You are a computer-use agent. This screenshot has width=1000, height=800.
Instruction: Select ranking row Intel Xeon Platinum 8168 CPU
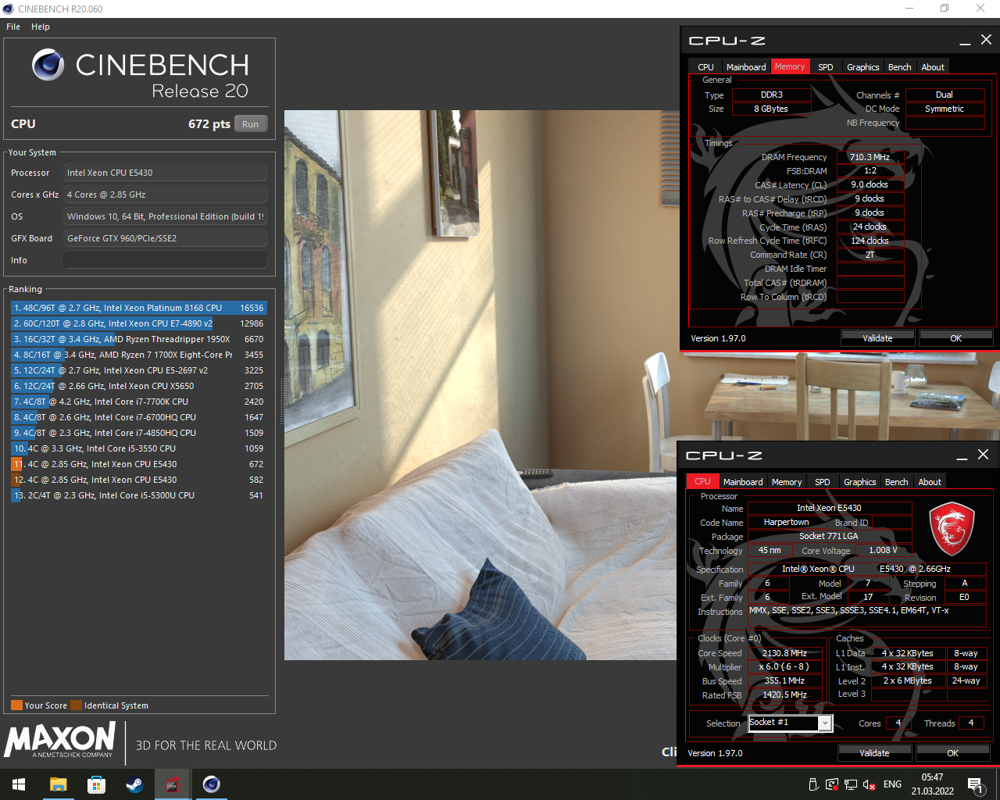pos(138,308)
